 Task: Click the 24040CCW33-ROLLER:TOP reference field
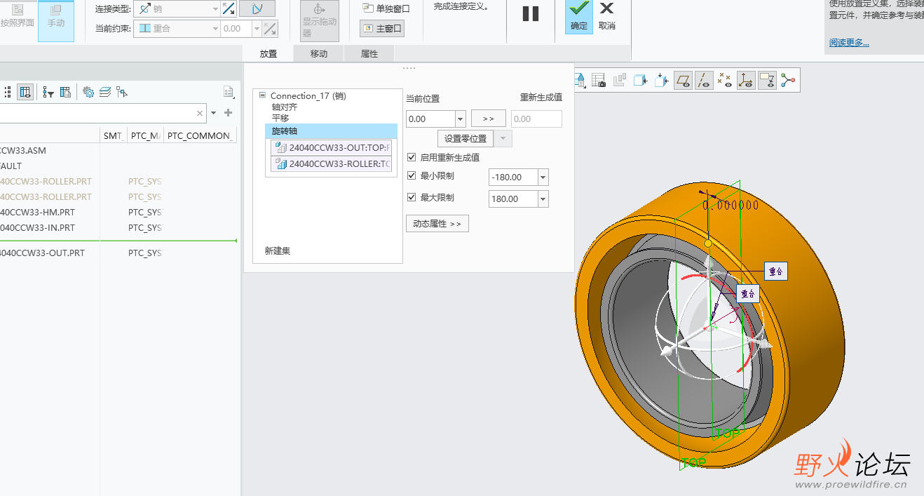pyautogui.click(x=331, y=164)
